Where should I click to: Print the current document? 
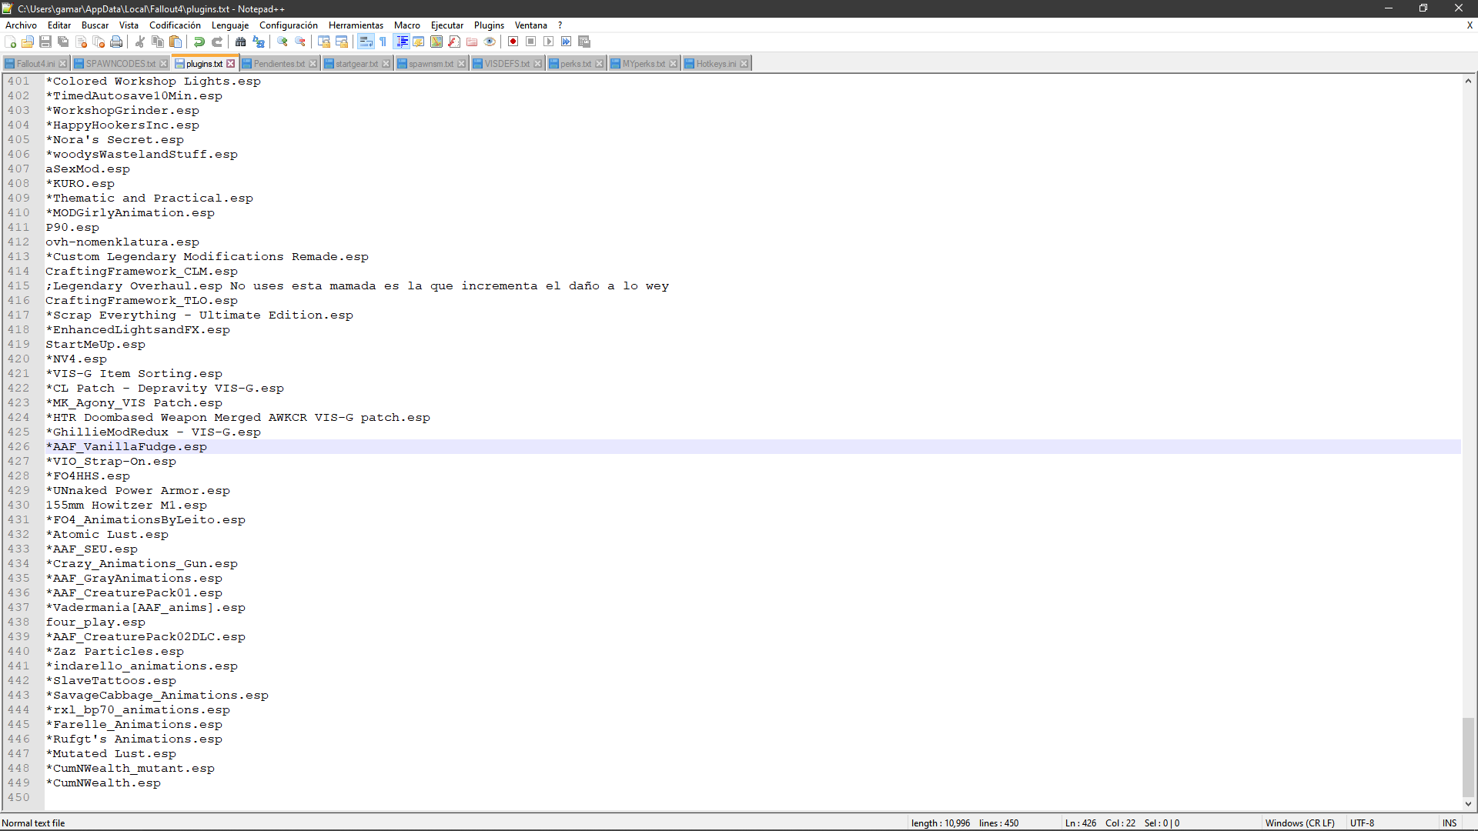pos(116,42)
